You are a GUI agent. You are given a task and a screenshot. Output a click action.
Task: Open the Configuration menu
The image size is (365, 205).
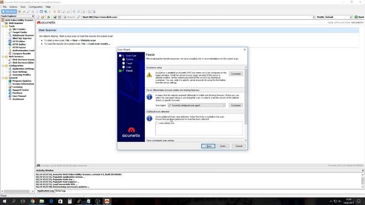click(35, 7)
